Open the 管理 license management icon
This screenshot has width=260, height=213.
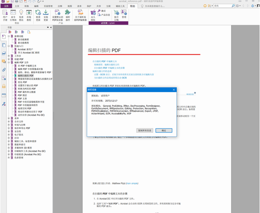[x=124, y=14]
